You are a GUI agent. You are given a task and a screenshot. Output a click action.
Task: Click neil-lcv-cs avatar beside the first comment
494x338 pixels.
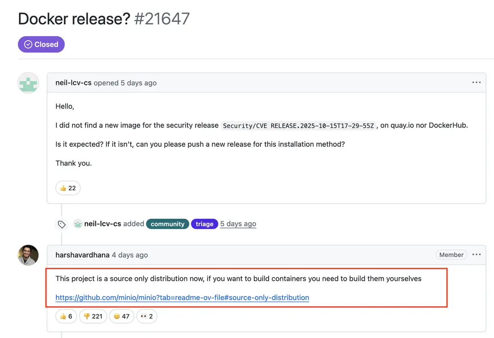tap(28, 83)
